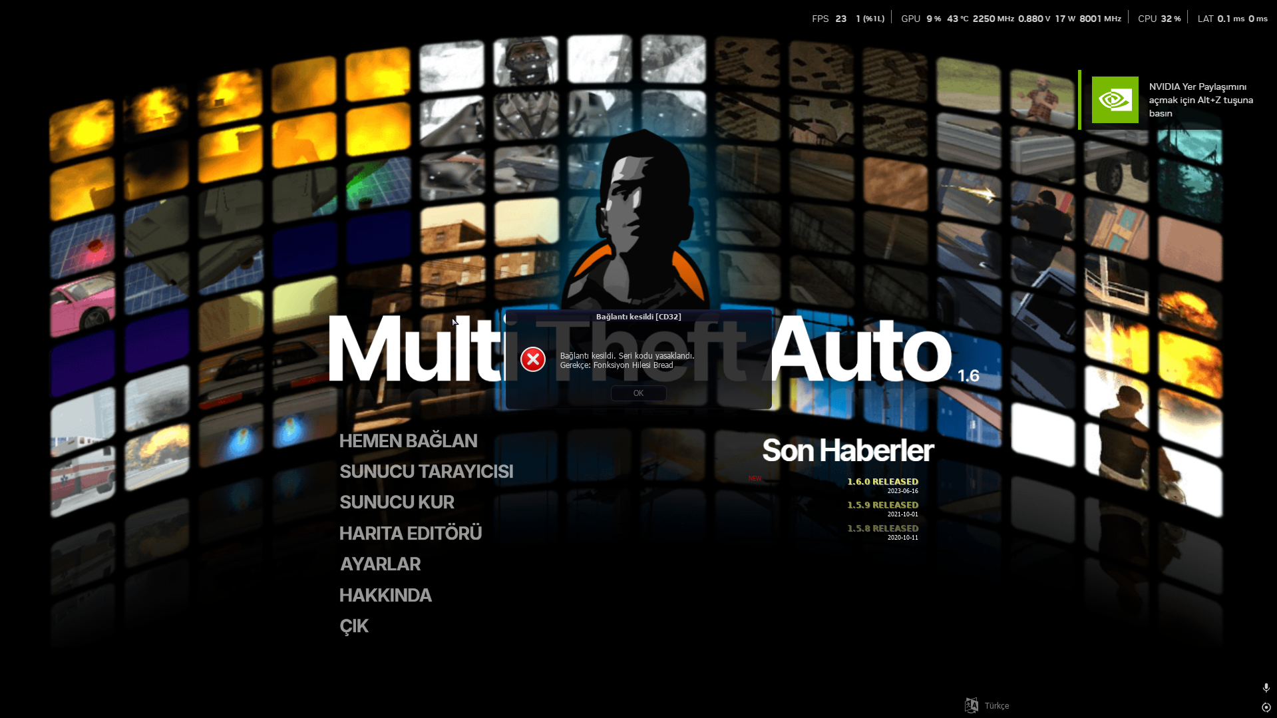Click OK in the connection error dialog
The height and width of the screenshot is (718, 1277).
[638, 393]
